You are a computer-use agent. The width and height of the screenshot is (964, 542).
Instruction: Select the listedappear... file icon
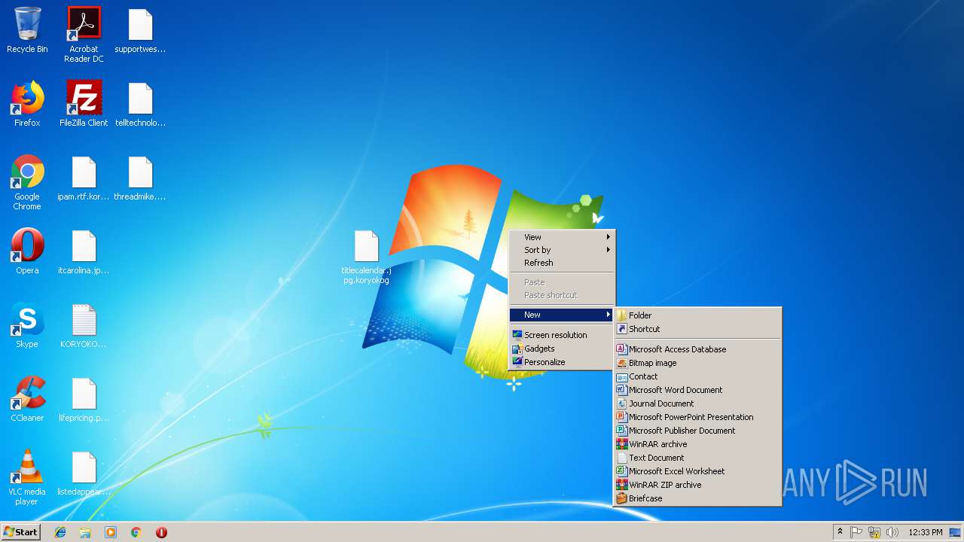click(84, 473)
